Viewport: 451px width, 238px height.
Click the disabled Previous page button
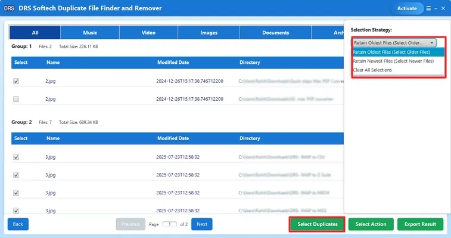click(130, 224)
